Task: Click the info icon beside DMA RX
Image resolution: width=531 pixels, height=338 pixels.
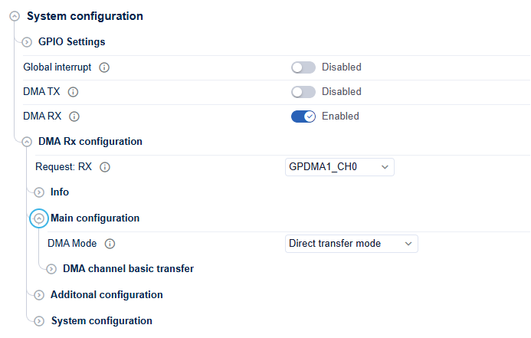Action: pos(74,116)
